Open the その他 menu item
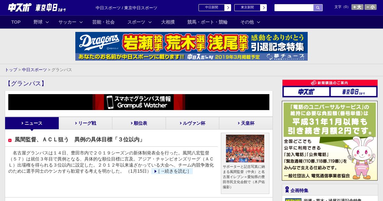Screen dimensions: 383x201 pyautogui.click(x=247, y=22)
